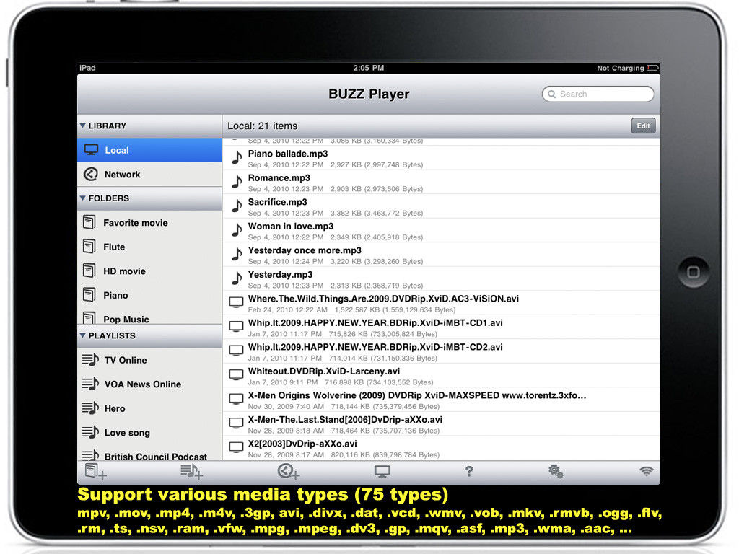Open the Pop Music folder
Viewport: 739px width, 554px height.
click(149, 317)
